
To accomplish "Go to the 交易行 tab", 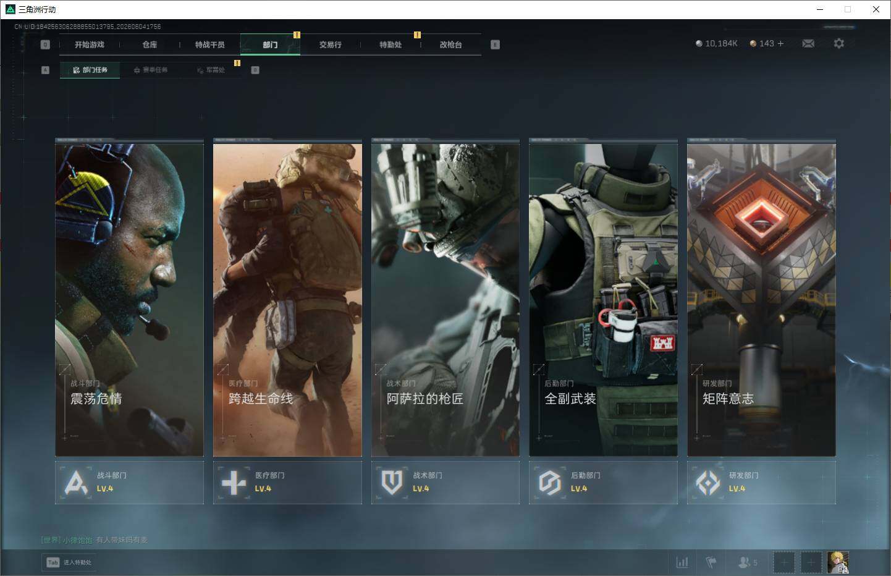I will (331, 44).
